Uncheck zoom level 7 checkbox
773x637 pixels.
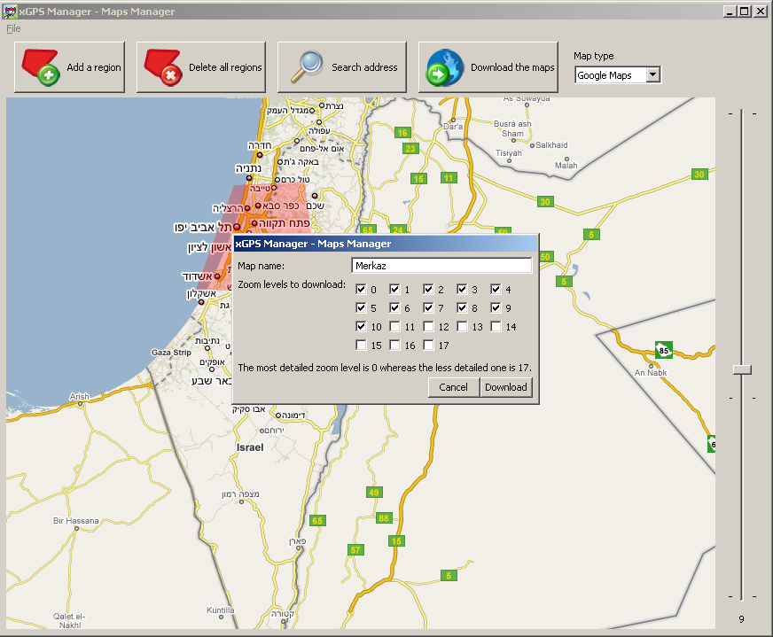click(428, 308)
